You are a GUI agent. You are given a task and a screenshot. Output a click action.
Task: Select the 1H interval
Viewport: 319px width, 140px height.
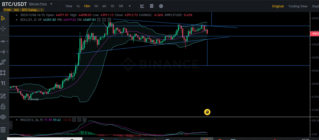click(96, 6)
